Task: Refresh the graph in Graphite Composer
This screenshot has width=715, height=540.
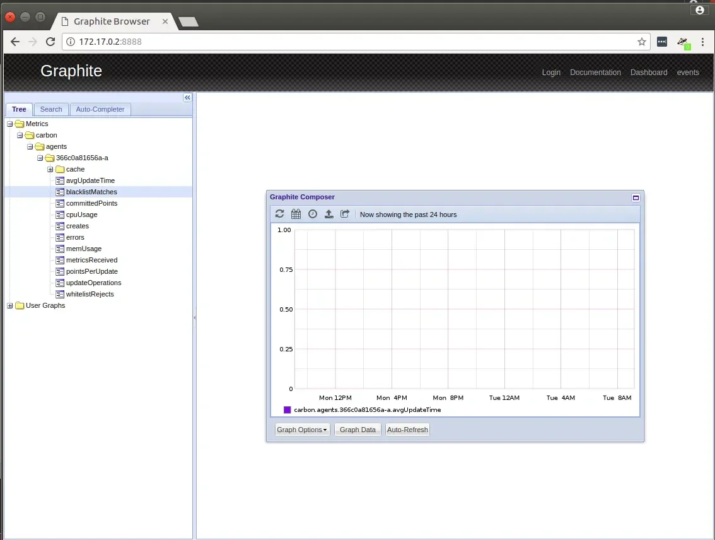Action: [279, 214]
